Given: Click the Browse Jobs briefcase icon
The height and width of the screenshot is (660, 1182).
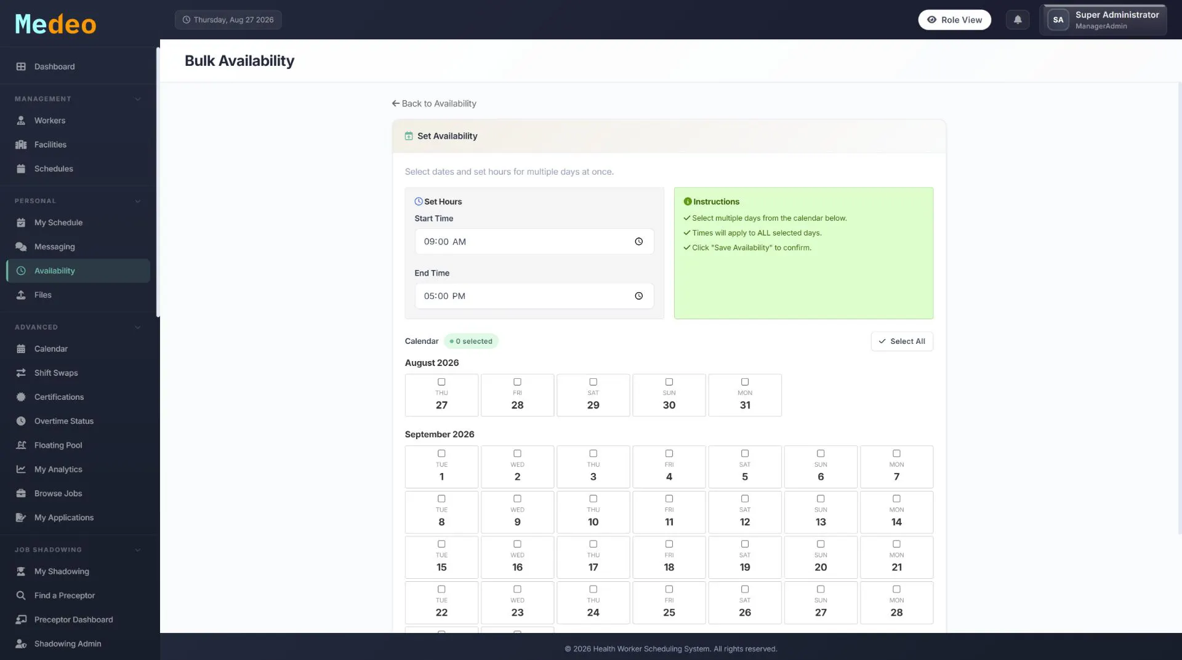Looking at the screenshot, I should [x=21, y=493].
